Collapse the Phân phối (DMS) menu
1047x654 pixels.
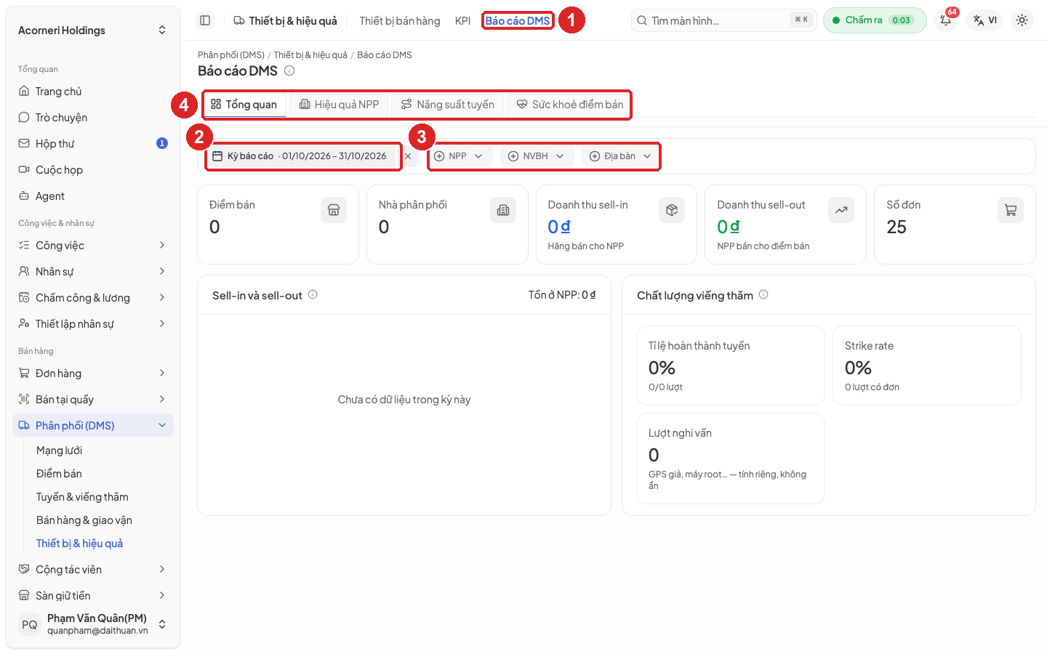pos(93,426)
